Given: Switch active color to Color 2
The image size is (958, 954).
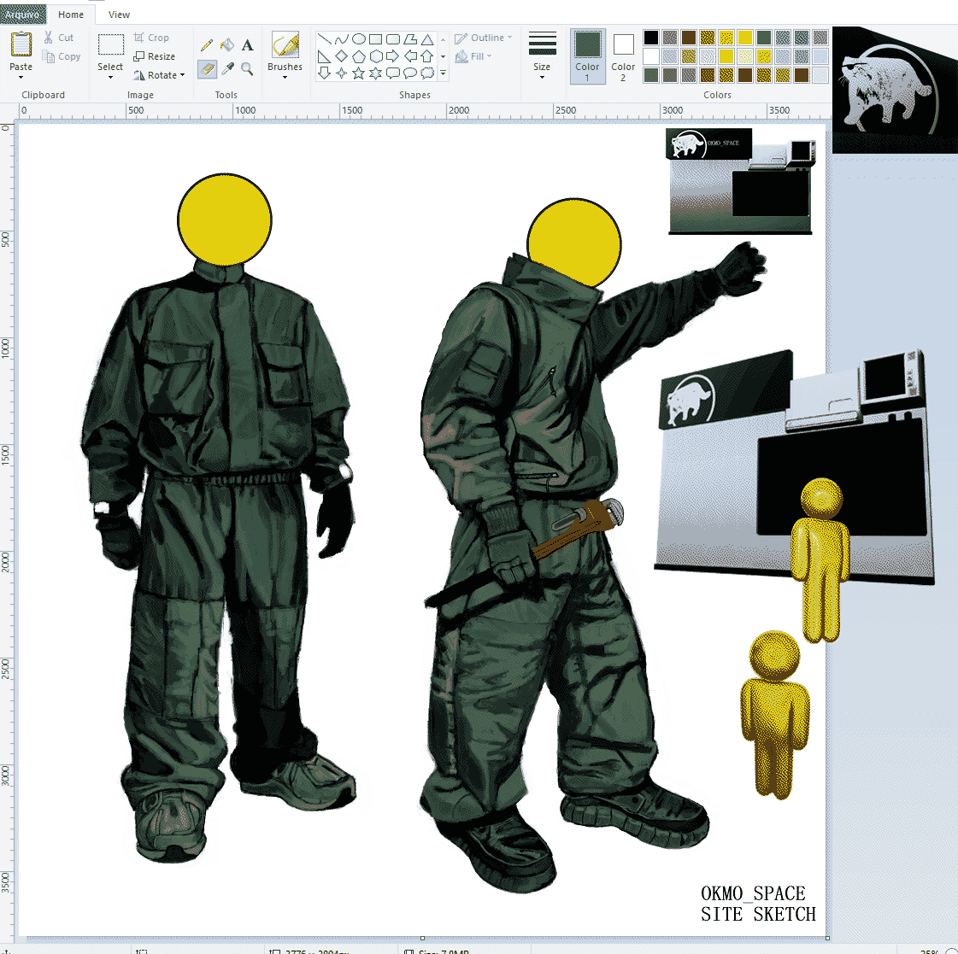Looking at the screenshot, I should (x=623, y=56).
